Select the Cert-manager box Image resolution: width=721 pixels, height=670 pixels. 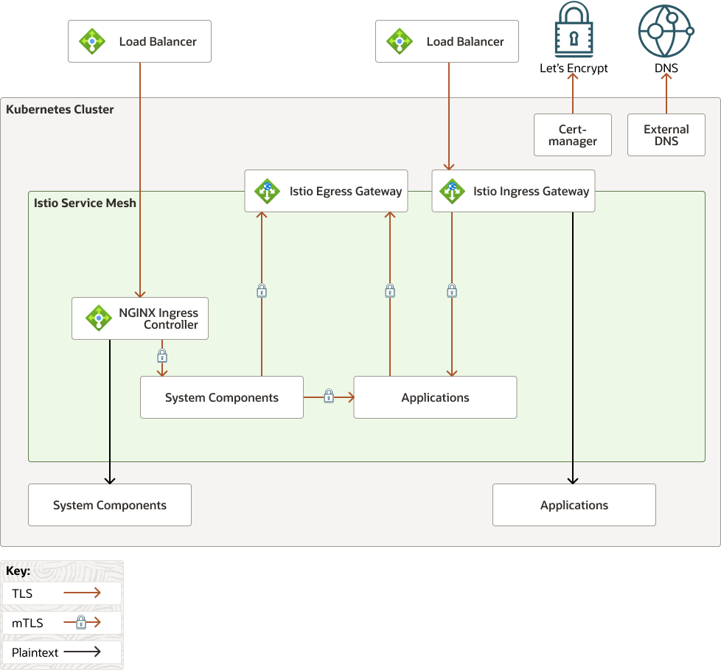(573, 135)
